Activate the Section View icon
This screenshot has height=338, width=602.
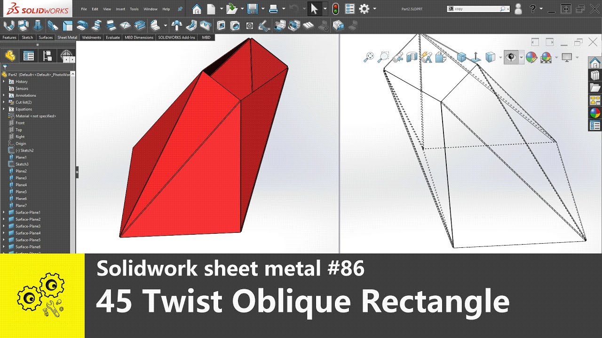click(412, 57)
